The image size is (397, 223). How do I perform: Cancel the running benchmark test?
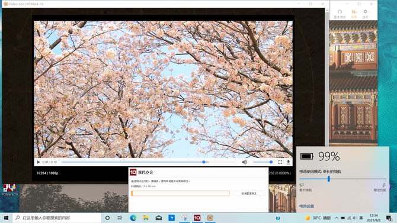click(x=249, y=193)
